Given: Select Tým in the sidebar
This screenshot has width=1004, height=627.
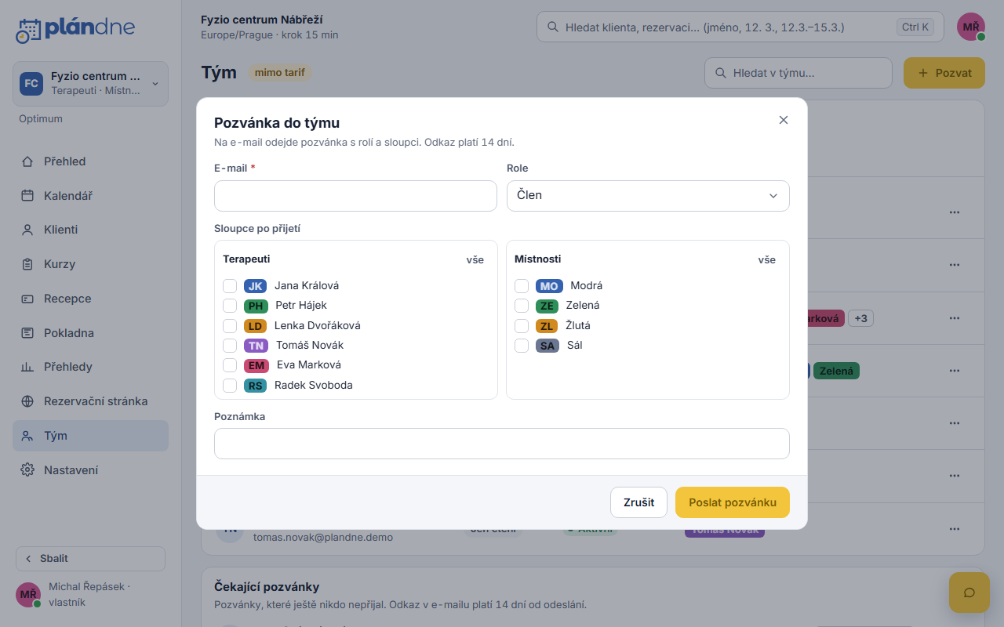Looking at the screenshot, I should tap(90, 436).
